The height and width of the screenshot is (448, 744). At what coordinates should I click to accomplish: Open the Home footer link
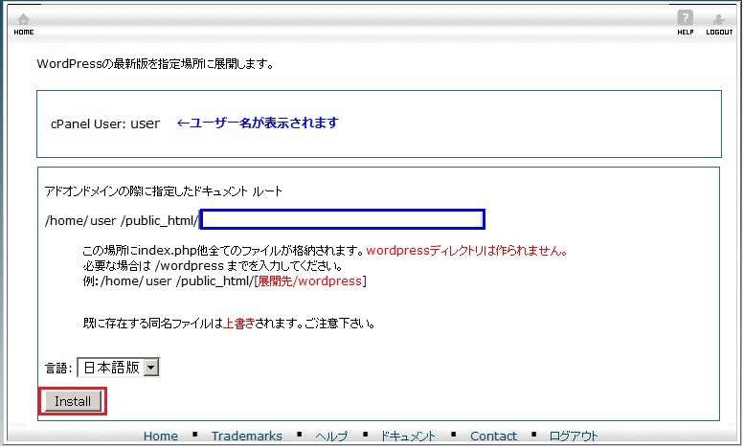coord(161,436)
